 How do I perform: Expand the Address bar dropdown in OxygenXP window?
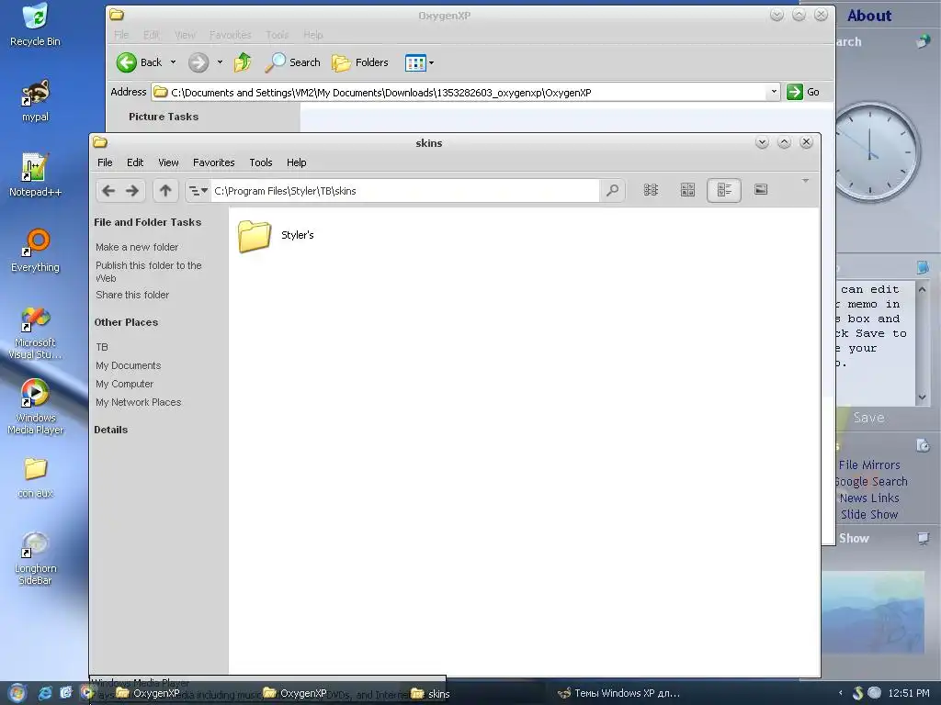[x=774, y=92]
